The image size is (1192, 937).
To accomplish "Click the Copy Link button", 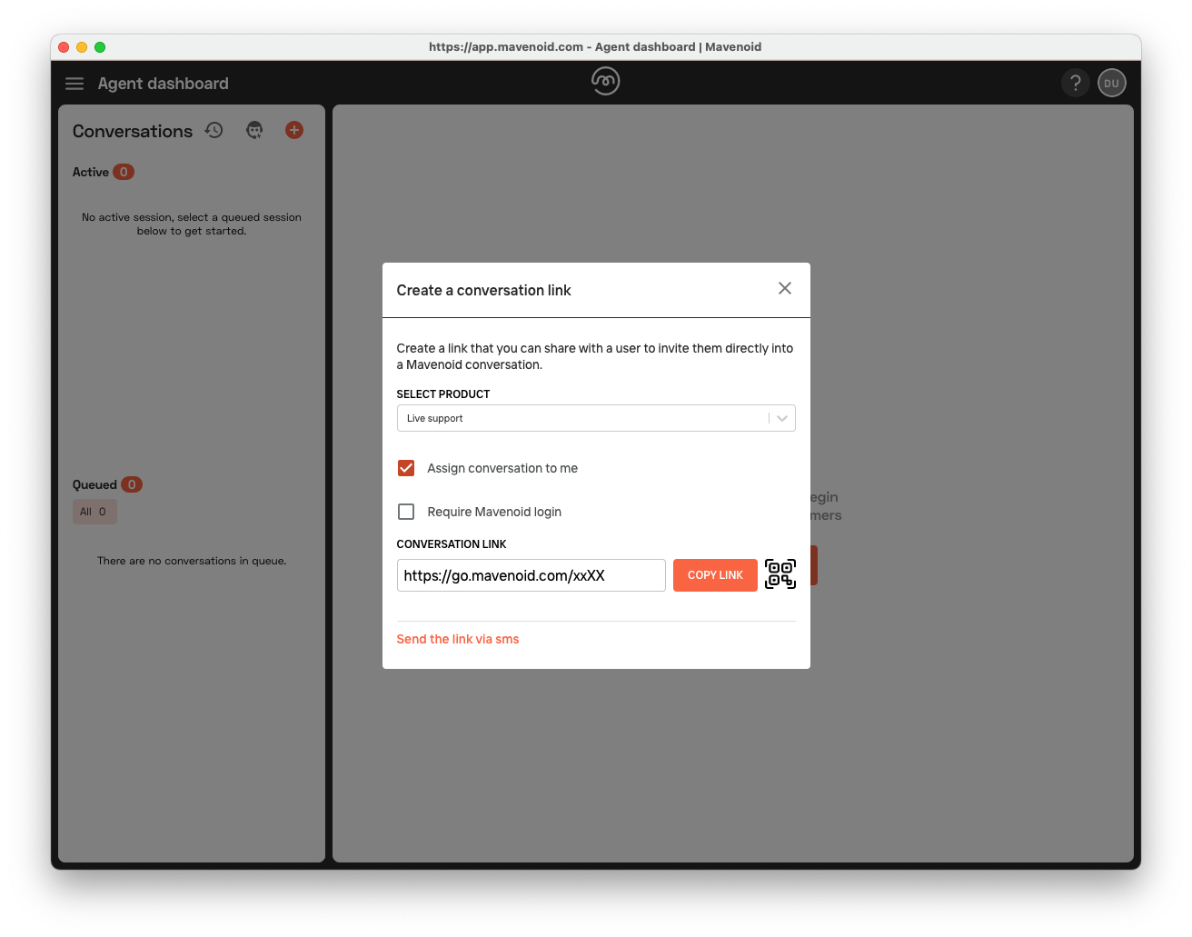I will (x=715, y=575).
